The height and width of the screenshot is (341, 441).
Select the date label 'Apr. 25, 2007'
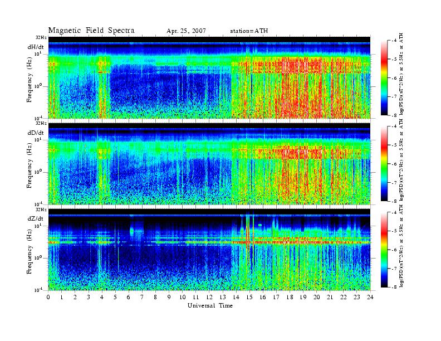coord(186,31)
